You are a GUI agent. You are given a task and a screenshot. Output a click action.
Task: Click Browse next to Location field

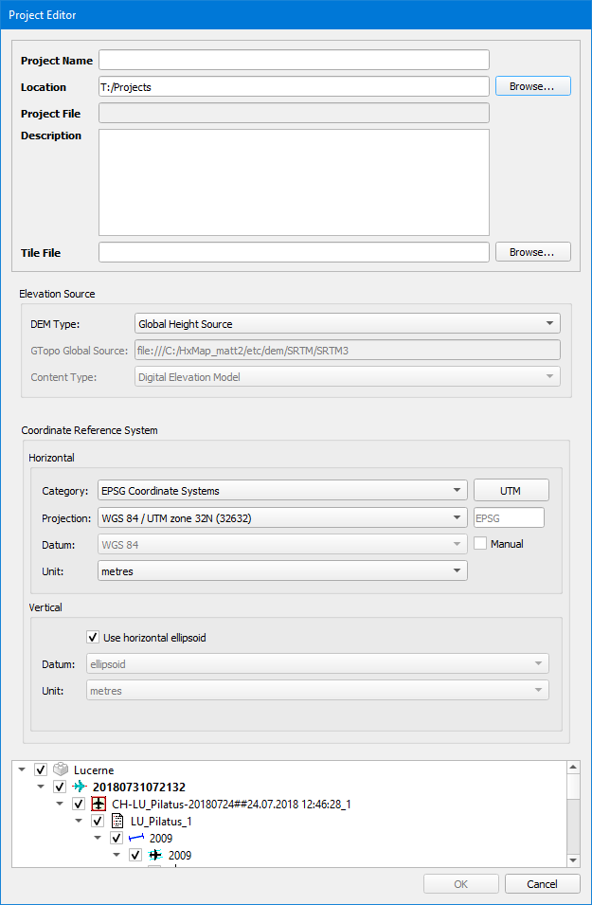coord(532,86)
